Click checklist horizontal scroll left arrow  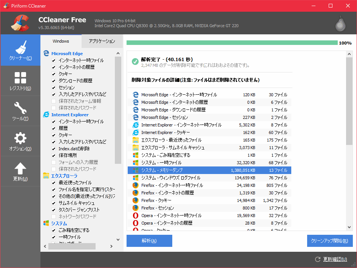45,246
